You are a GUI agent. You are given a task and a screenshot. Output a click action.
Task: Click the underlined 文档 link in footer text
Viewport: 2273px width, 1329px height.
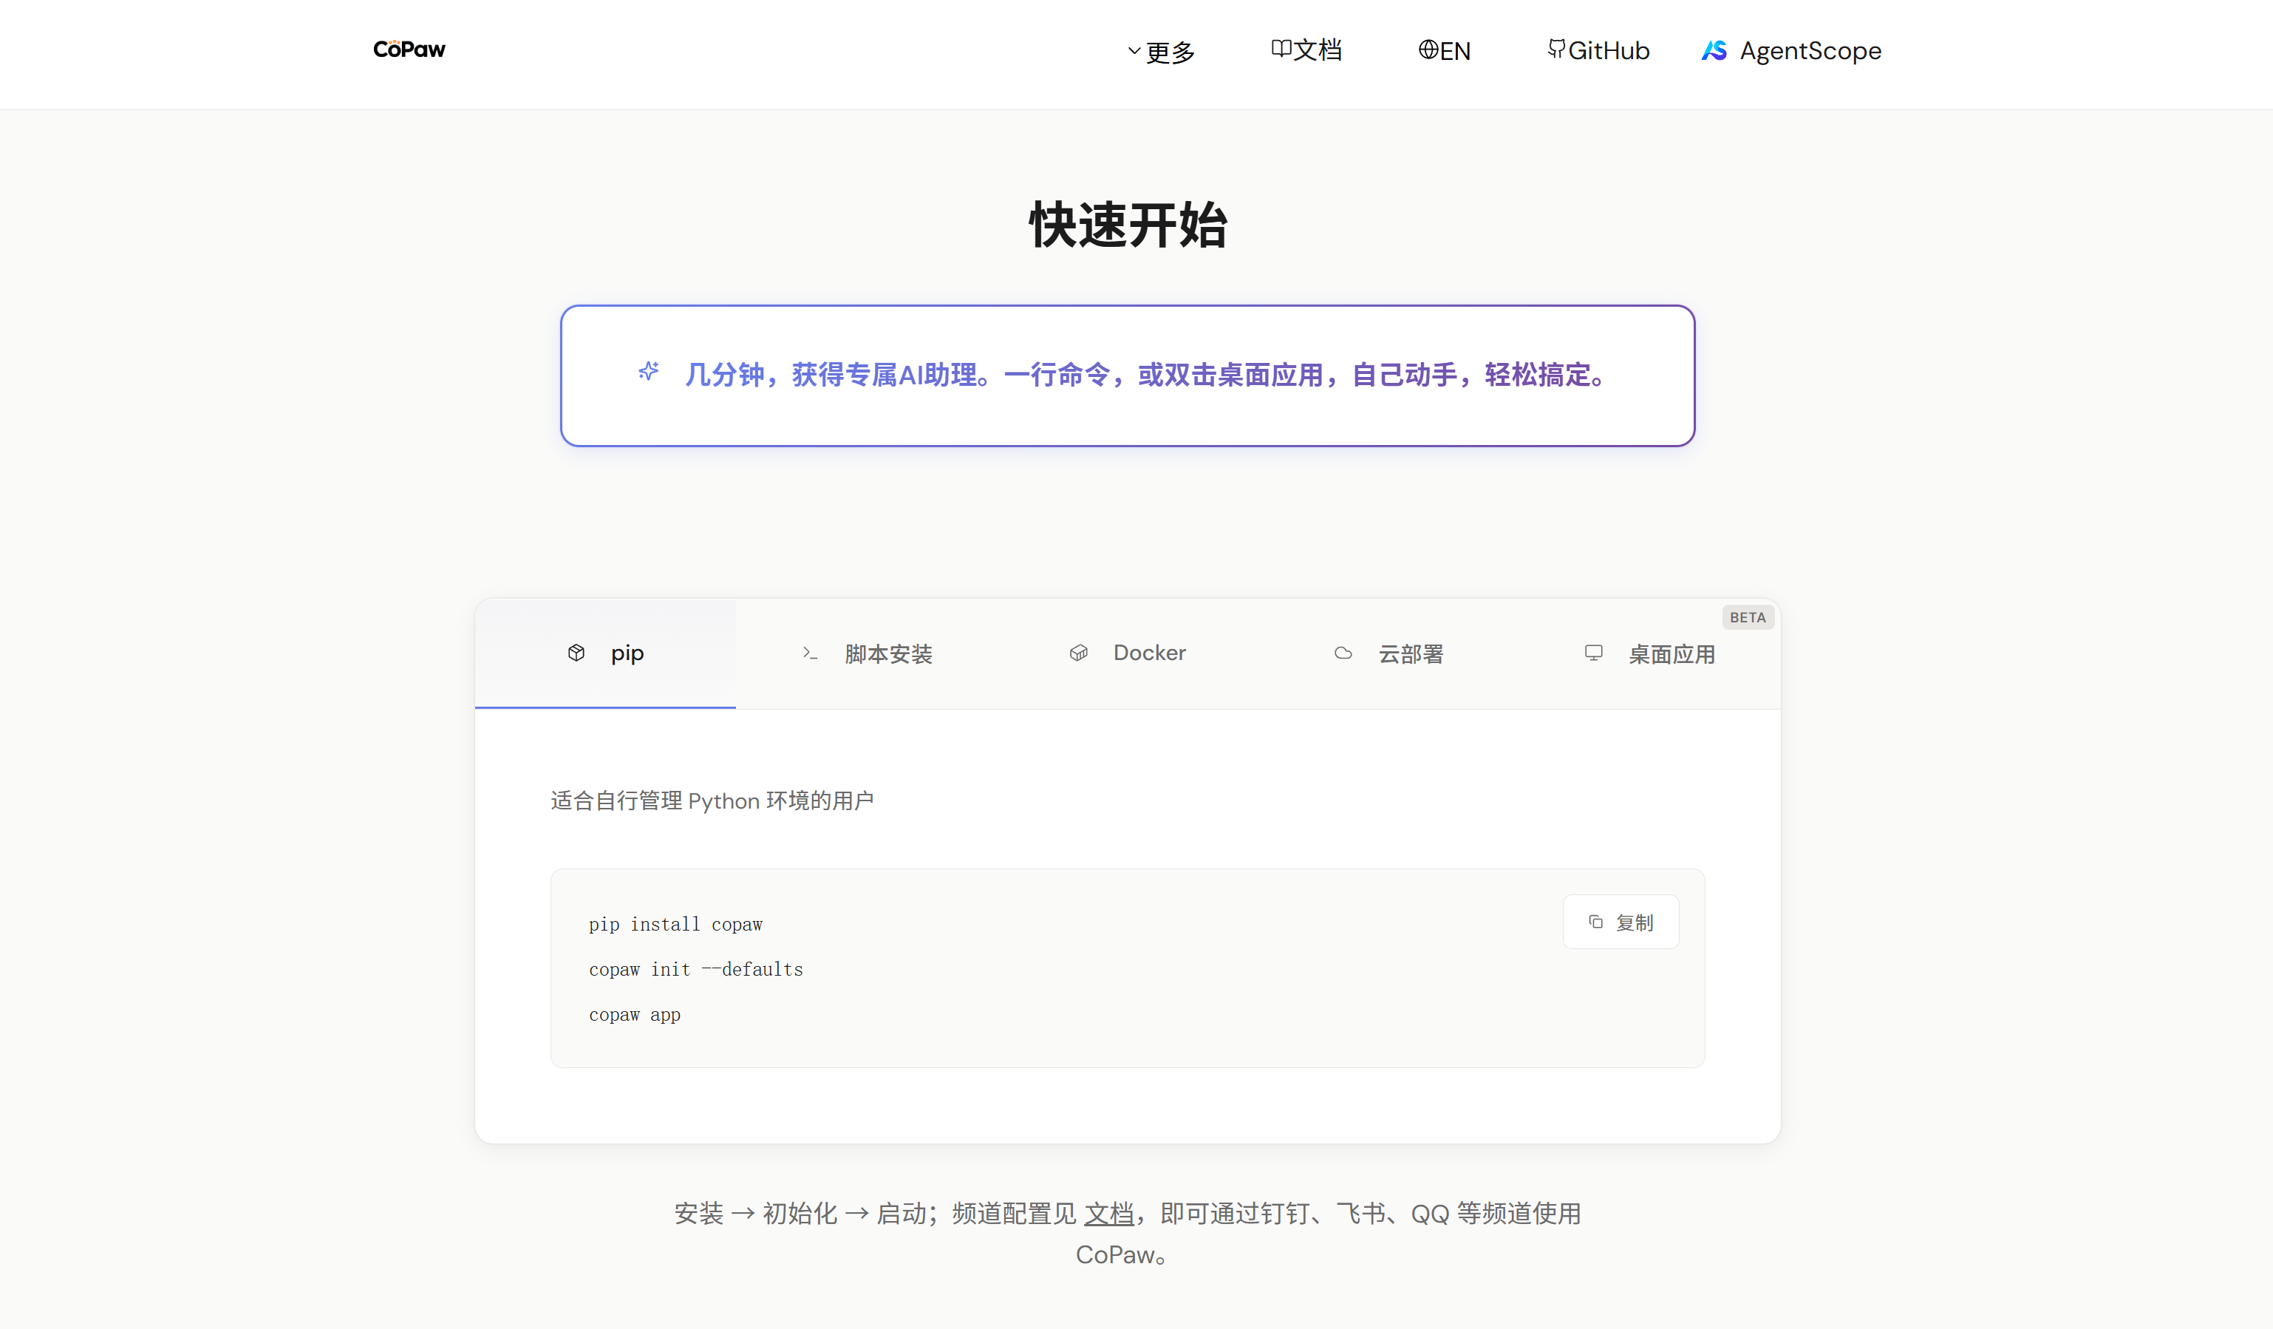point(1108,1214)
